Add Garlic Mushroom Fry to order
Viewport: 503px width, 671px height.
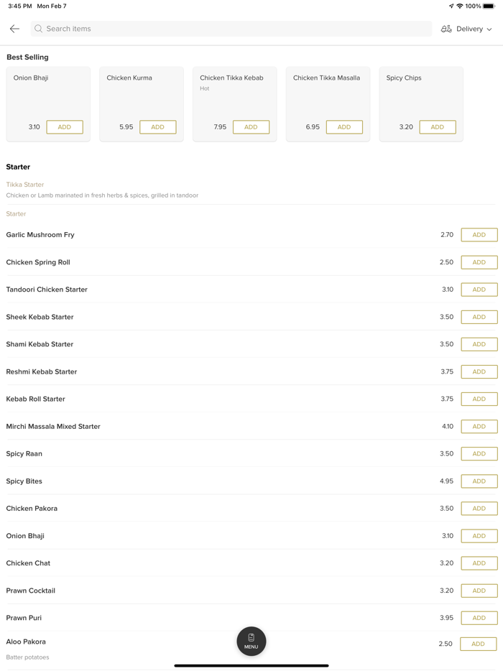pyautogui.click(x=479, y=235)
